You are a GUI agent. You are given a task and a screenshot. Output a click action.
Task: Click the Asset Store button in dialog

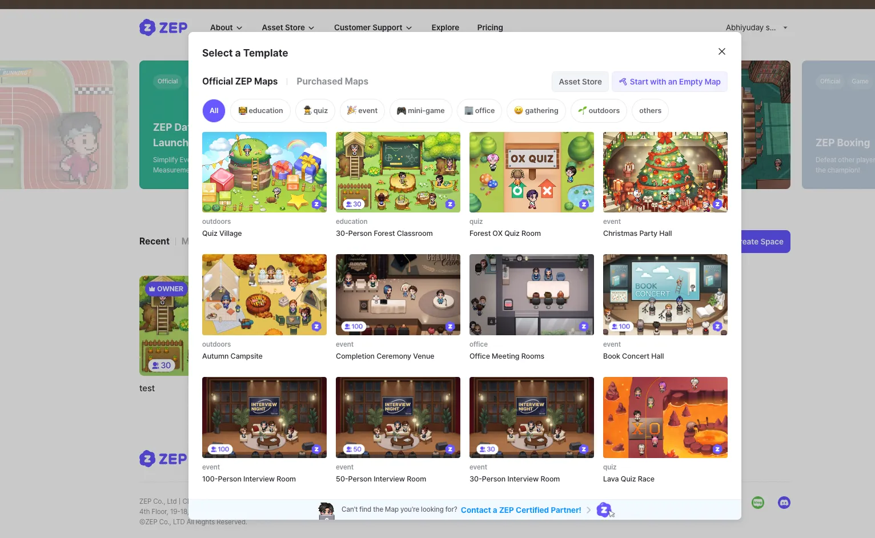[580, 82]
